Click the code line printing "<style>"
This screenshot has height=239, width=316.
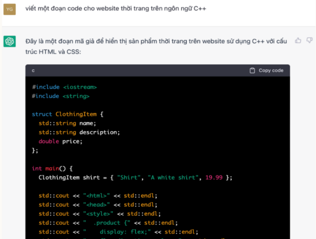point(99,214)
